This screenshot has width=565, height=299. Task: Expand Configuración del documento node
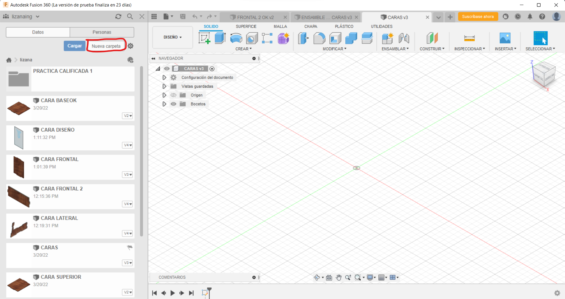164,77
